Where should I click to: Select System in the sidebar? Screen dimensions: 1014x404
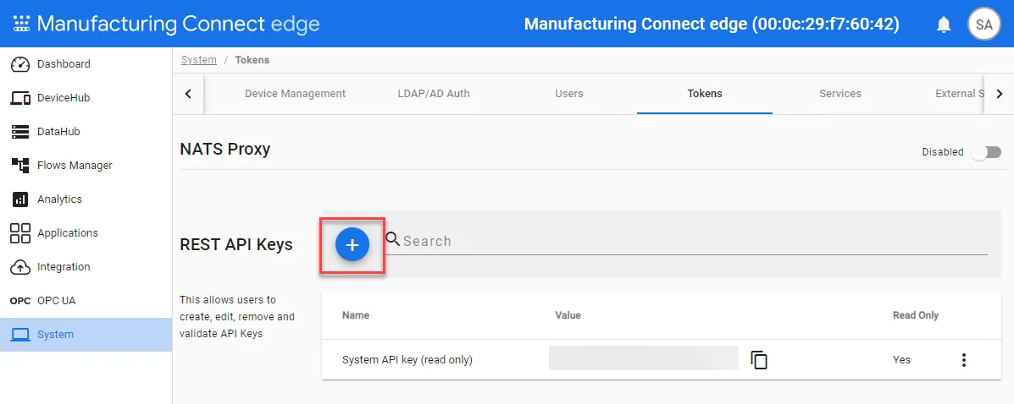click(x=86, y=335)
